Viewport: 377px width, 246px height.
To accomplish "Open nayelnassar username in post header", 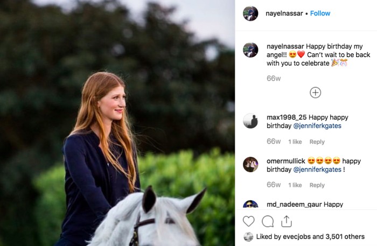I will pyautogui.click(x=284, y=13).
